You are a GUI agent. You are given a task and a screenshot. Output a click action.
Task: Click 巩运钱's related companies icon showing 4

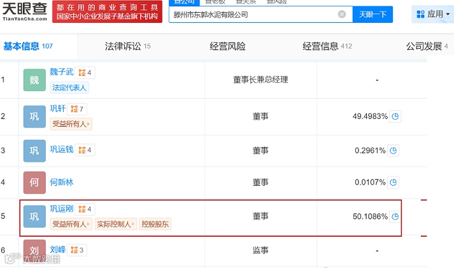(85, 150)
